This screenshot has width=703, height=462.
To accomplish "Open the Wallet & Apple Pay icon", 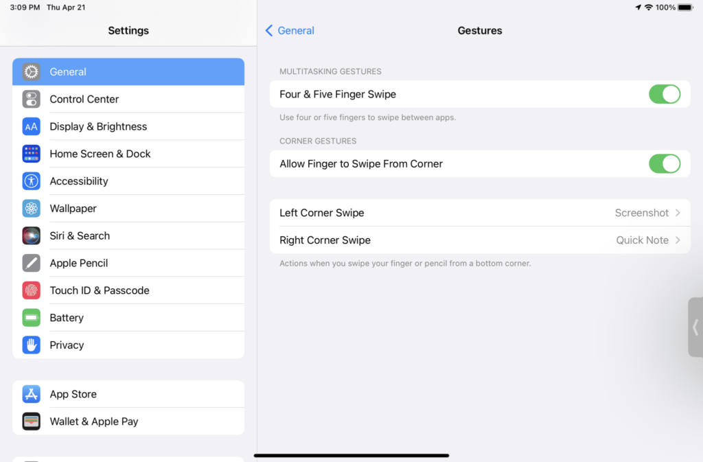I will click(x=31, y=421).
